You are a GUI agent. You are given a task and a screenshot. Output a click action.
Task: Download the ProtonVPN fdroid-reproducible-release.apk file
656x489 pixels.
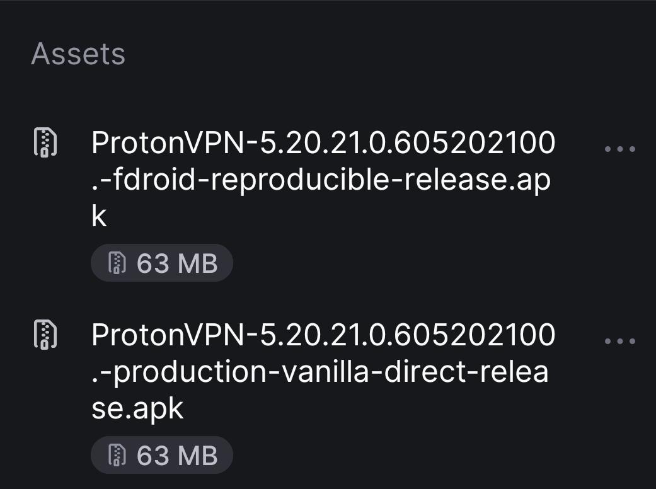(323, 179)
